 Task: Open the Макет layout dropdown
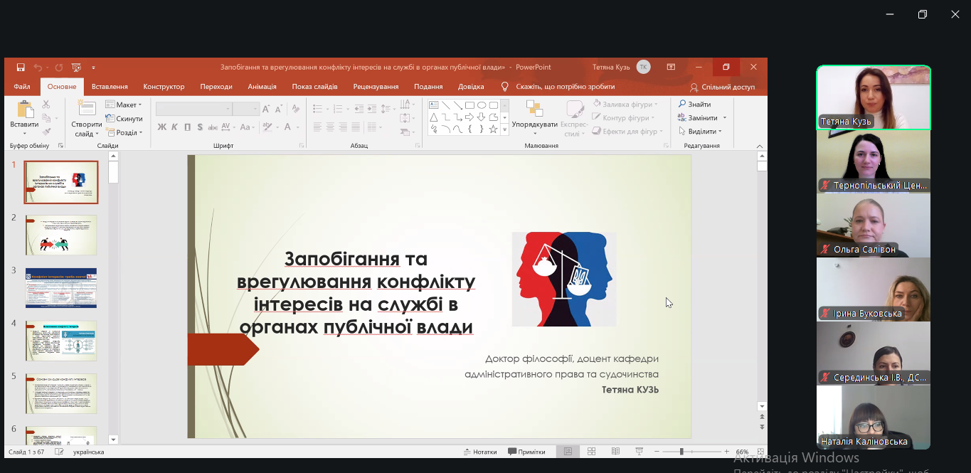pyautogui.click(x=124, y=105)
